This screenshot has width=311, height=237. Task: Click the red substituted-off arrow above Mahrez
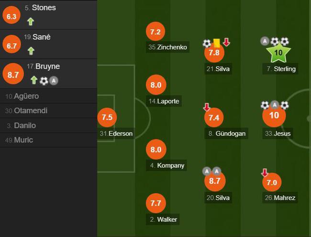[265, 172]
